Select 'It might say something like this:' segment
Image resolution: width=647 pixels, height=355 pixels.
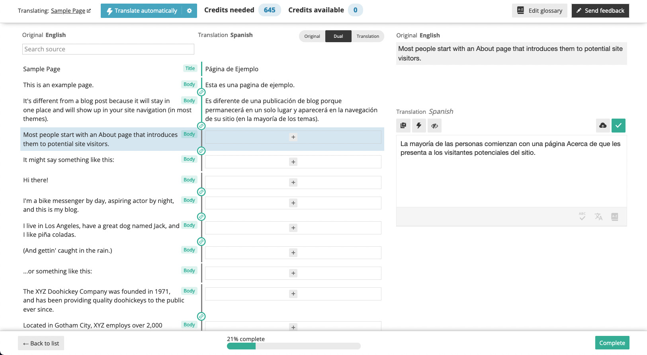coord(68,160)
